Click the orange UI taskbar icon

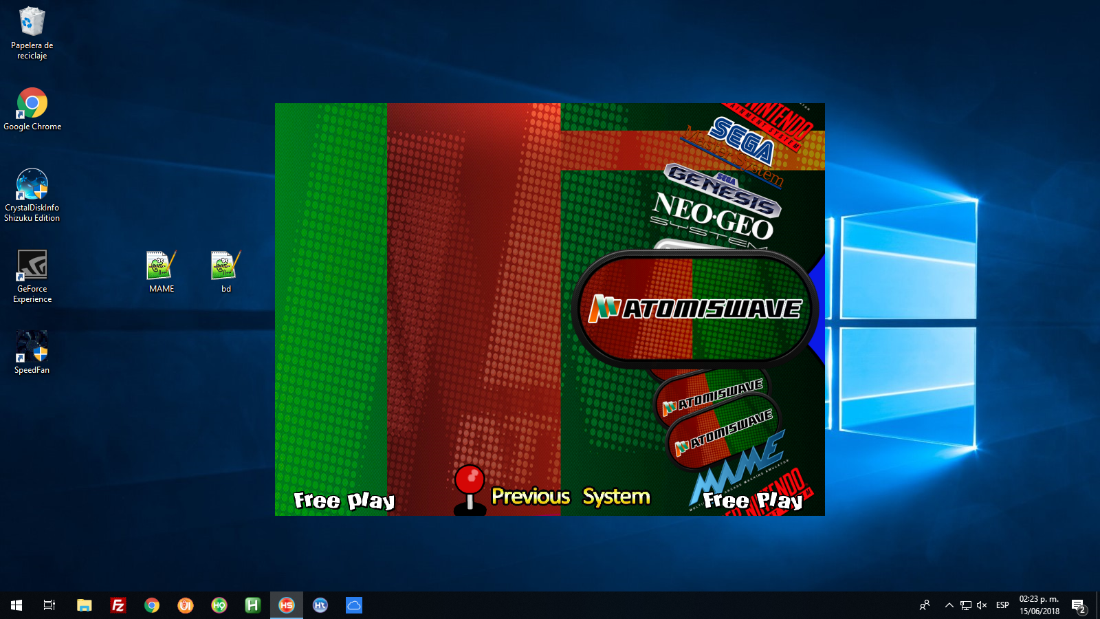[x=185, y=605]
